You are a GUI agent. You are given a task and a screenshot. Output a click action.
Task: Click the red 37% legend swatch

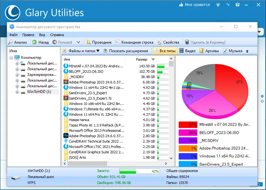[188, 125]
